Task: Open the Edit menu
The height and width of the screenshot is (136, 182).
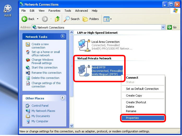Action: (32, 11)
